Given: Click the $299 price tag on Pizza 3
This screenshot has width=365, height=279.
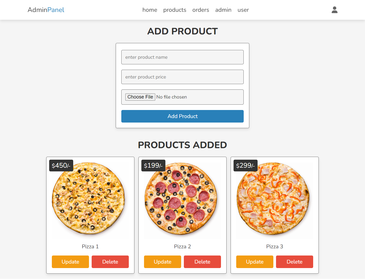Looking at the screenshot, I should [245, 165].
